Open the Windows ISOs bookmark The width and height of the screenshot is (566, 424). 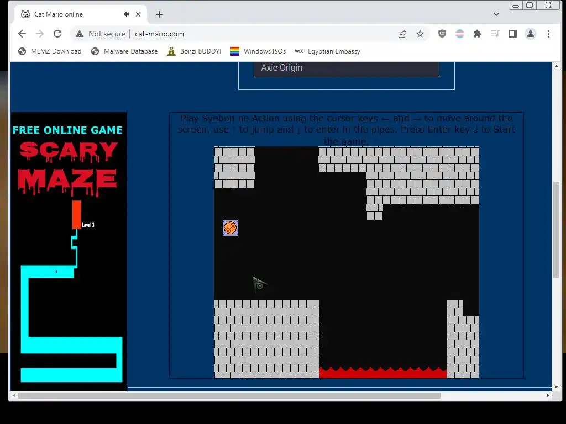258,51
